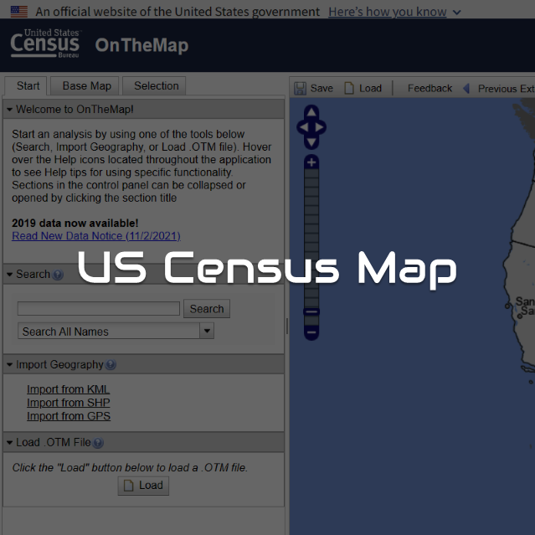Pan the map left with arrow
The image size is (535, 535).
pos(303,127)
